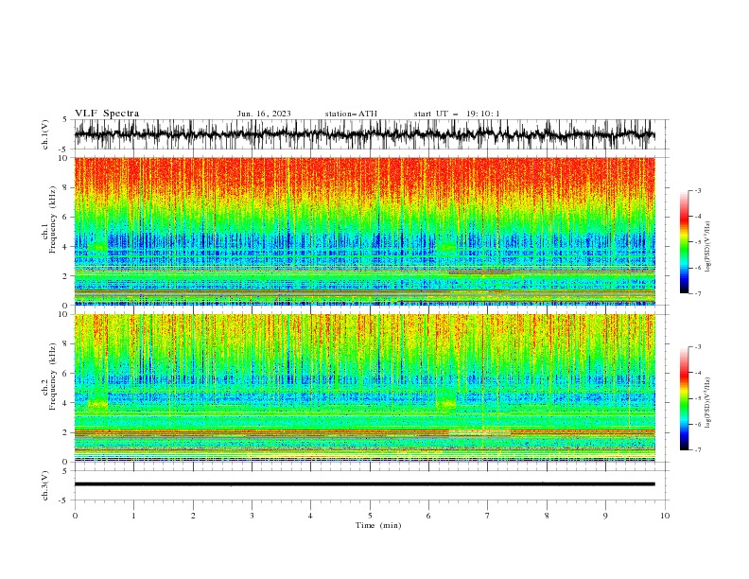Screen dimensions: 749x579
Task: Click the ch.2 color bar "log(PSD)(V²/Hz)" label
Action: point(708,403)
